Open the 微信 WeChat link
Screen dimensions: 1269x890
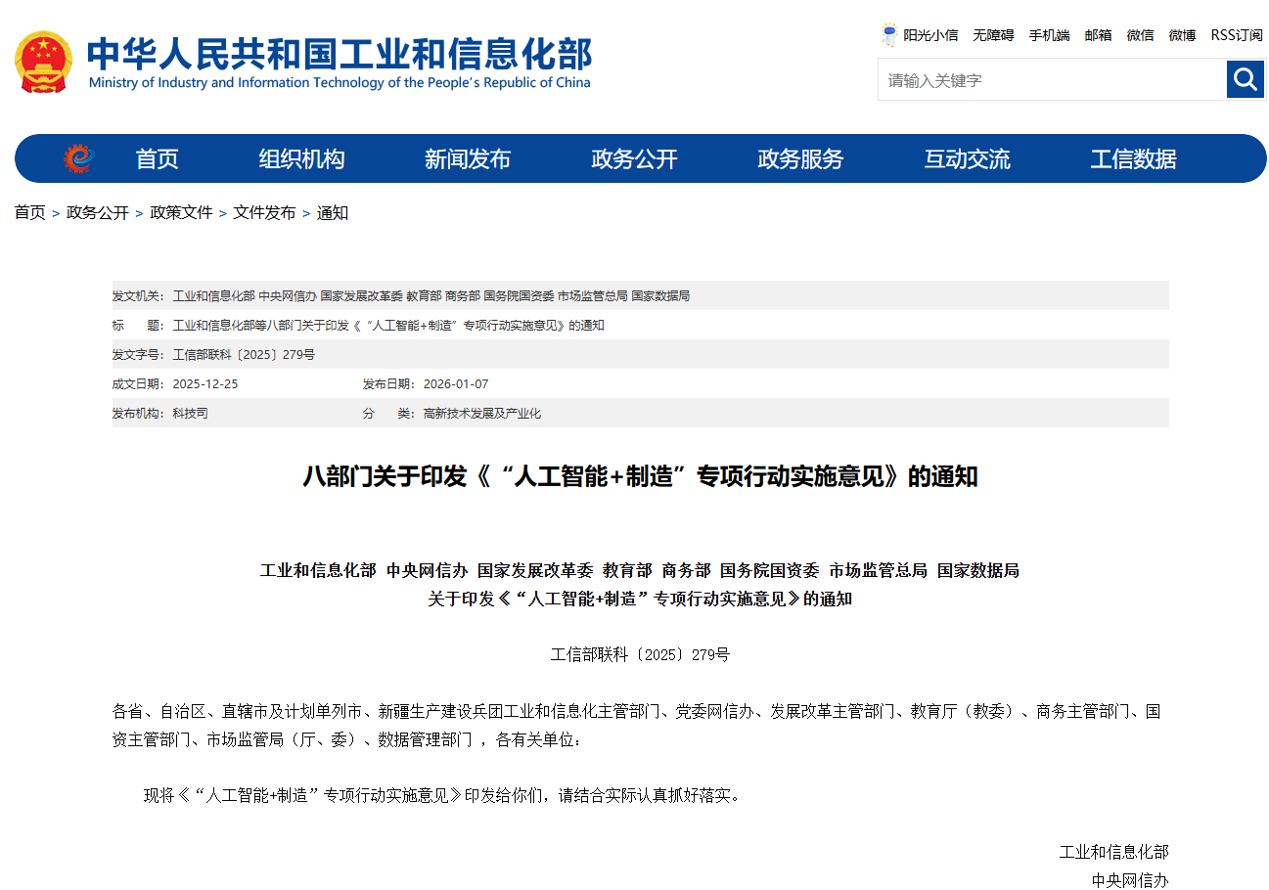pos(1140,34)
